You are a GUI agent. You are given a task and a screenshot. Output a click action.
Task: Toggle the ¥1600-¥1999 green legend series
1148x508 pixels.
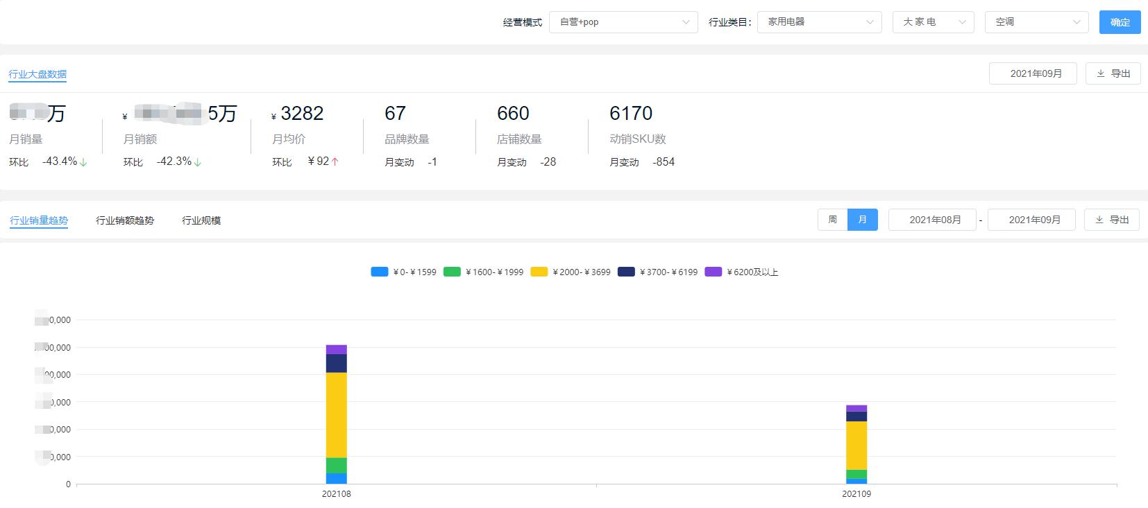click(452, 272)
